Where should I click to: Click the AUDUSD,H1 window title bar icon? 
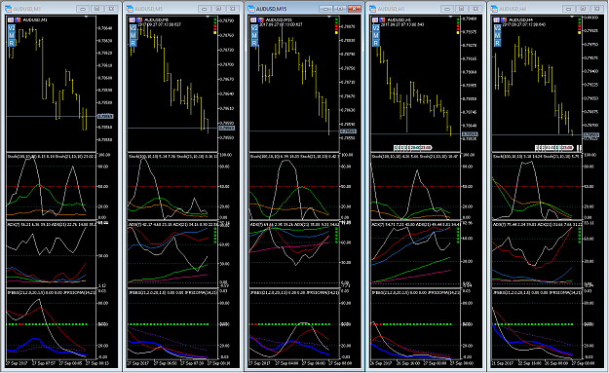(x=373, y=9)
